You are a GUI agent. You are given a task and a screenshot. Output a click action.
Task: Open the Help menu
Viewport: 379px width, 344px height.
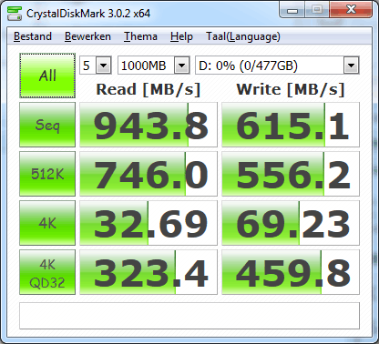point(181,36)
